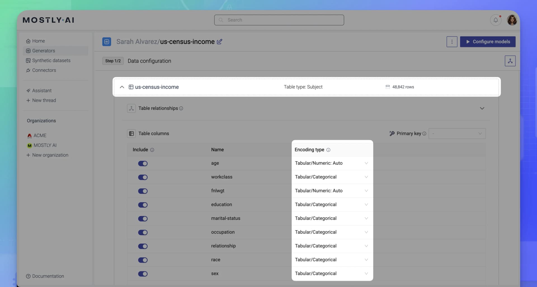Click the Encoding type info icon
This screenshot has height=287, width=537.
coord(328,150)
